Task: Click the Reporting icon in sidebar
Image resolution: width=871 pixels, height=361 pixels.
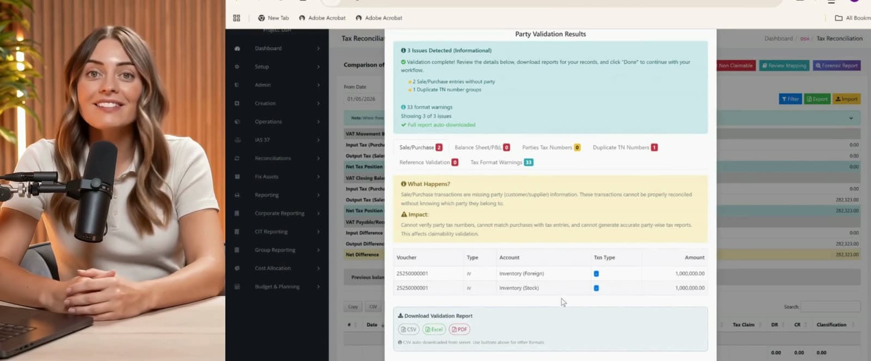Action: pos(237,195)
